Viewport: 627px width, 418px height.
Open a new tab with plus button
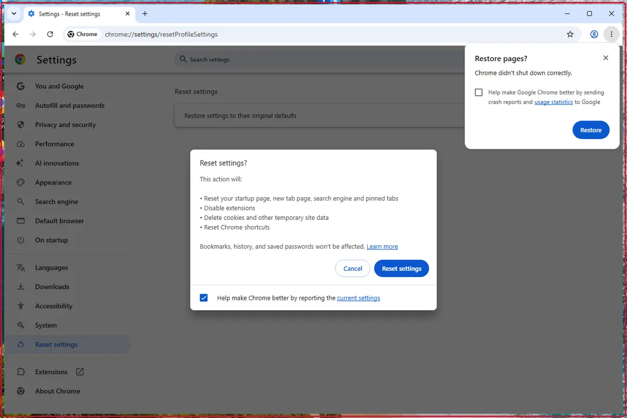click(x=145, y=13)
